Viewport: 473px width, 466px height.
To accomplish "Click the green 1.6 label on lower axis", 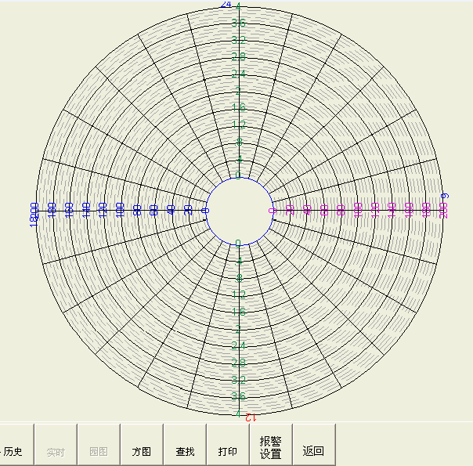I will point(239,312).
